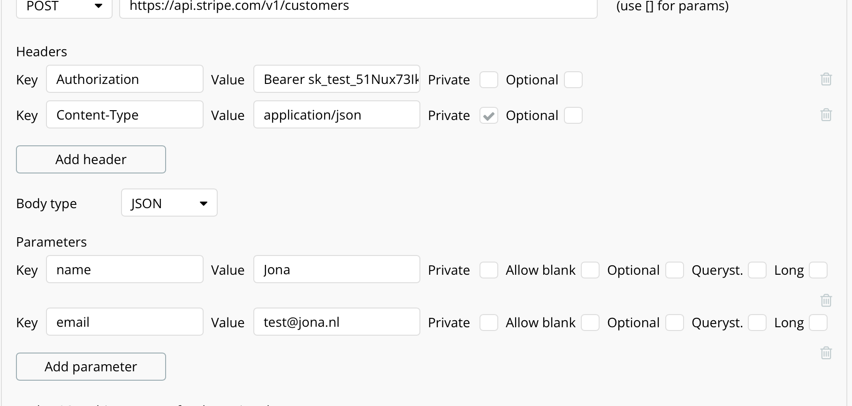This screenshot has width=852, height=406.
Task: Delete the name parameter with trash icon
Action: [x=826, y=300]
